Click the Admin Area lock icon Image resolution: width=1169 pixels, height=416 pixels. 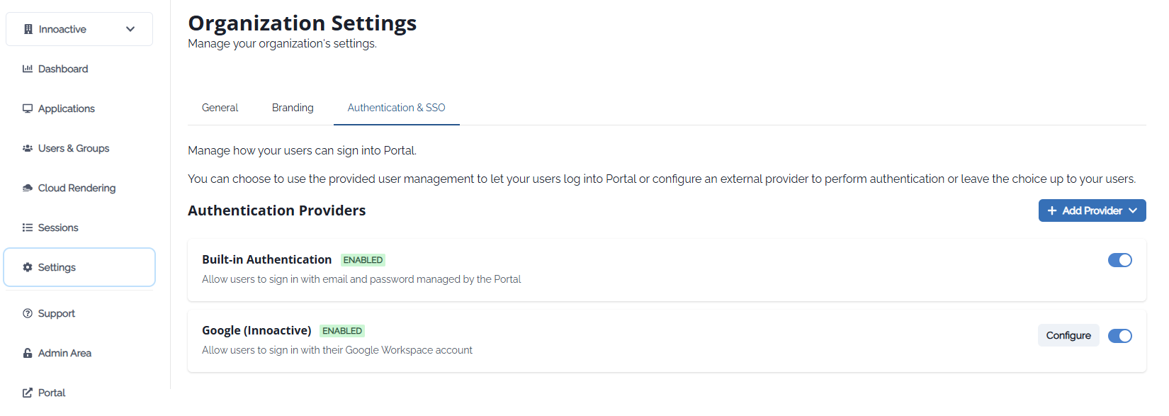(x=28, y=353)
